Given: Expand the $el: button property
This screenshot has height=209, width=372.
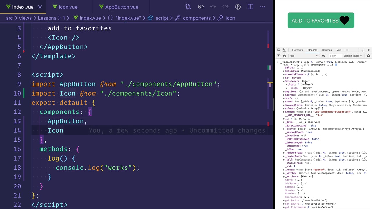Looking at the screenshot, I should pos(284,78).
